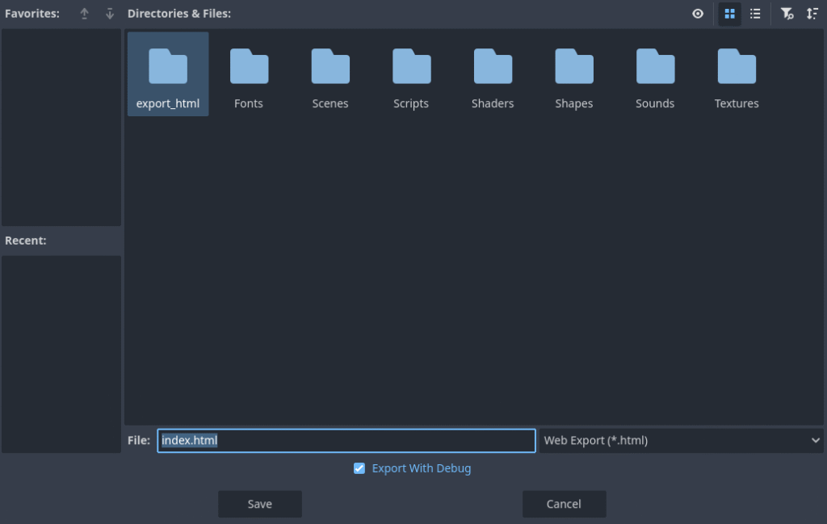827x524 pixels.
Task: Open the sort options icon
Action: [x=812, y=14]
